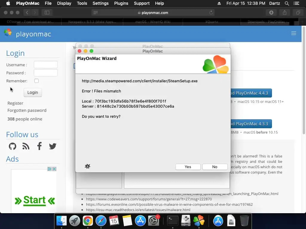Open the File menu
The height and width of the screenshot is (229, 306).
(48, 3)
